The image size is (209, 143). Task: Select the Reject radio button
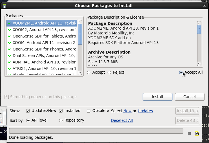pyautogui.click(x=109, y=72)
